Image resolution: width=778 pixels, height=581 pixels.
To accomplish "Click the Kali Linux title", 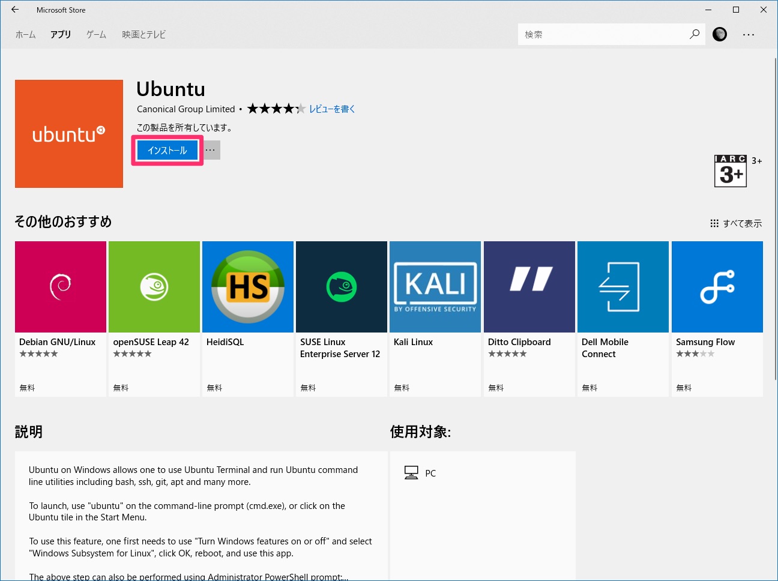I will click(x=414, y=342).
